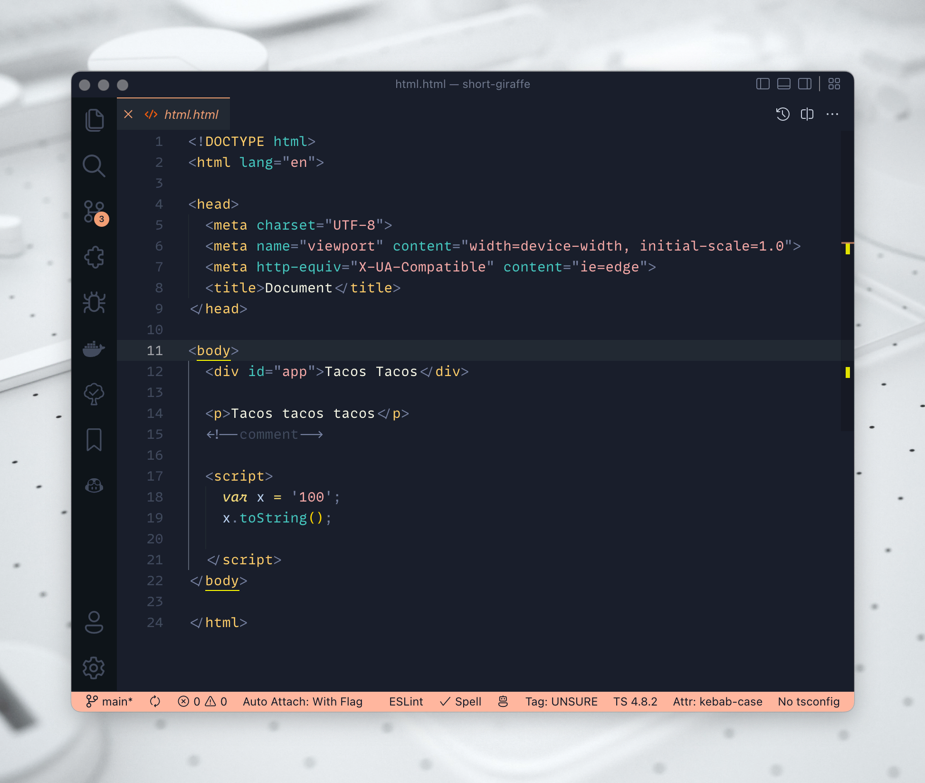Screen dimensions: 925x783
Task: Open the Extensions view
Action: tap(94, 257)
